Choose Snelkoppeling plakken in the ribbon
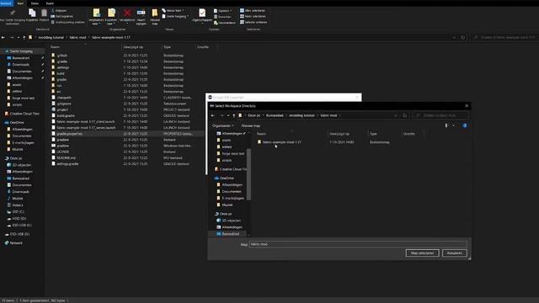The image size is (539, 303). [x=67, y=22]
